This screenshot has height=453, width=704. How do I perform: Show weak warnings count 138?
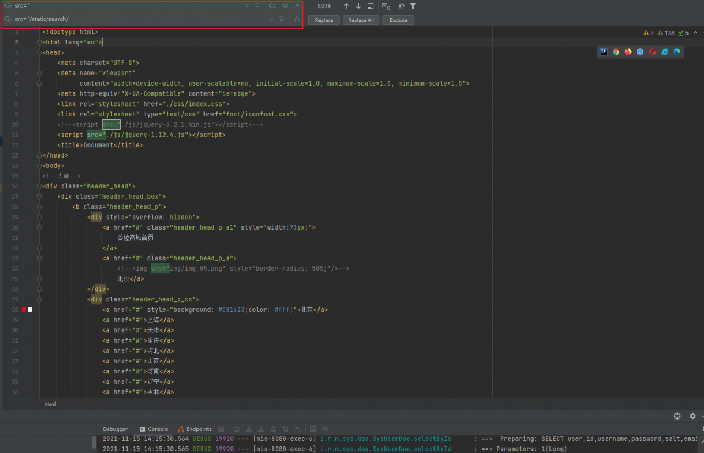point(666,33)
